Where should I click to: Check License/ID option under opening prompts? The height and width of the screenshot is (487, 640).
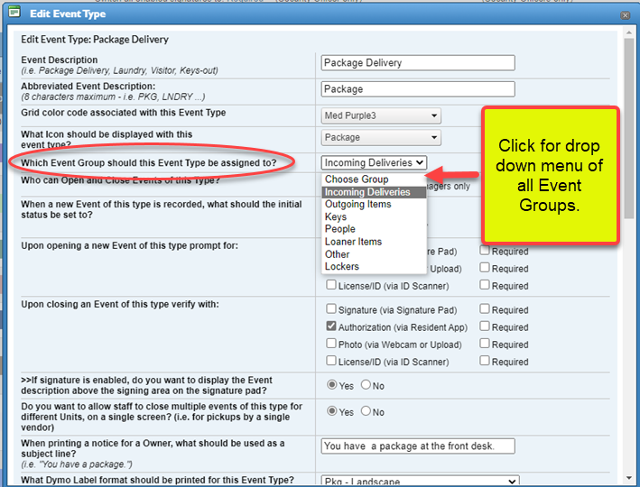click(331, 285)
